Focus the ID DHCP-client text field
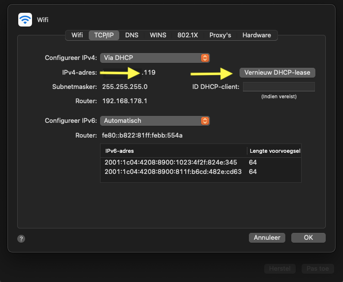The width and height of the screenshot is (343, 282). (278, 87)
